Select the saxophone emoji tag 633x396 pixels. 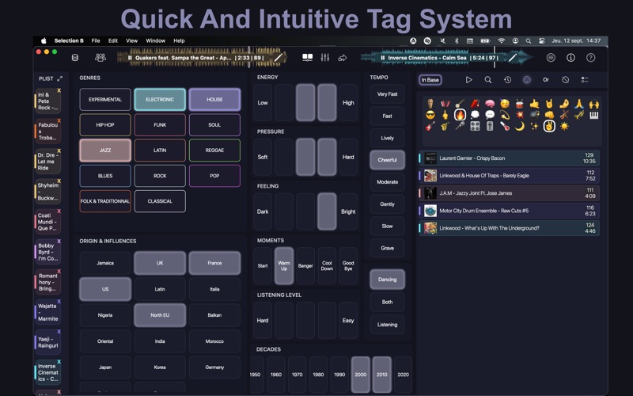coord(445,126)
